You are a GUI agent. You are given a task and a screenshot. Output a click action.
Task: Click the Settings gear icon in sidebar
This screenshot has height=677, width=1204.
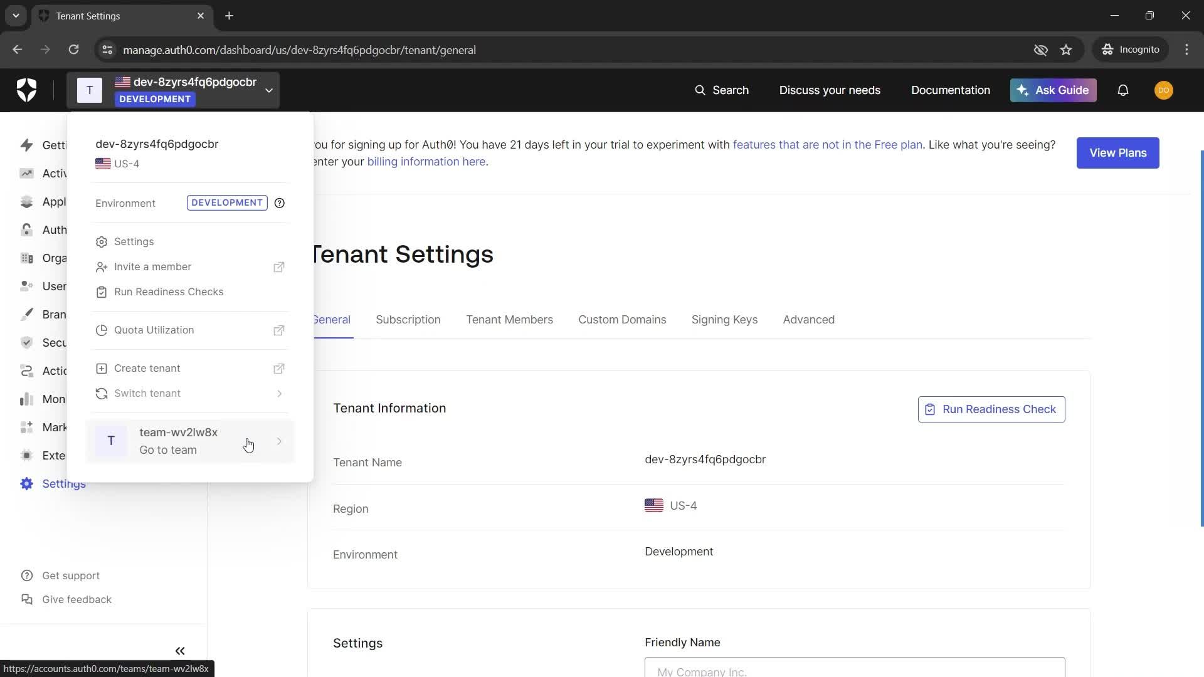click(26, 484)
